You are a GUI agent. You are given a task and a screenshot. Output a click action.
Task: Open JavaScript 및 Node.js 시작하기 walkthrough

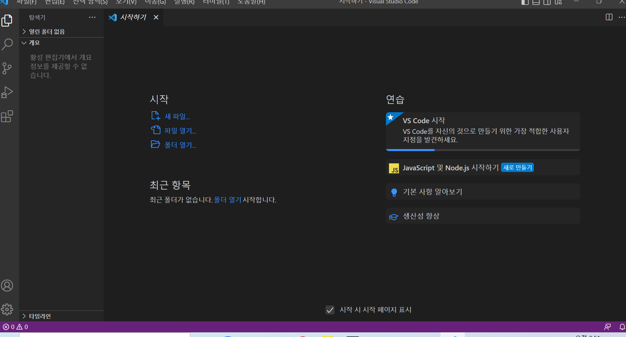click(483, 168)
